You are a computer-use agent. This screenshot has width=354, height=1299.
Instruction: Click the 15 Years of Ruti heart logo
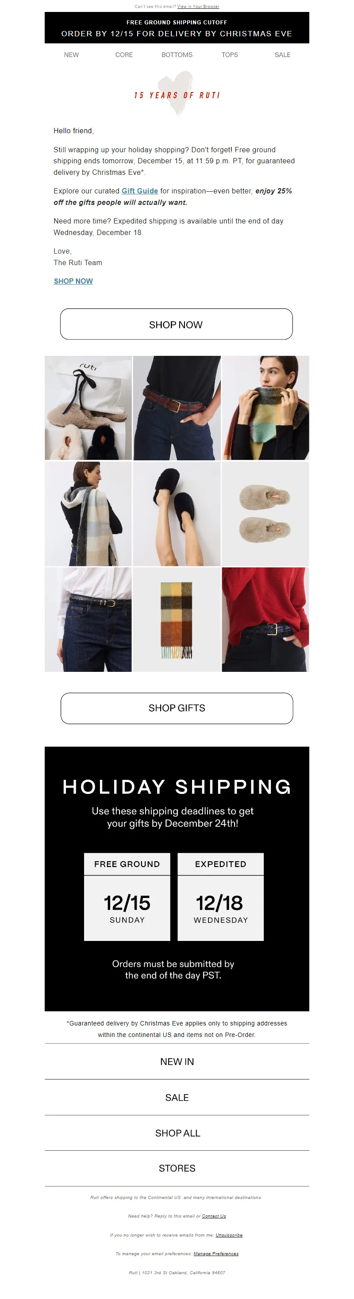[x=177, y=94]
